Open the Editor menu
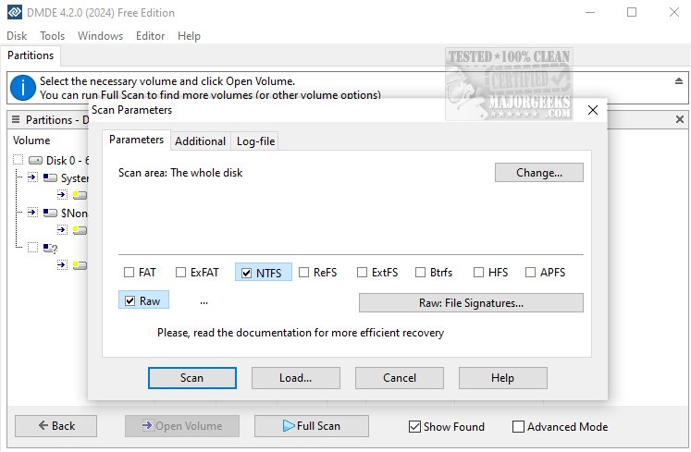Image resolution: width=691 pixels, height=452 pixels. pos(150,36)
